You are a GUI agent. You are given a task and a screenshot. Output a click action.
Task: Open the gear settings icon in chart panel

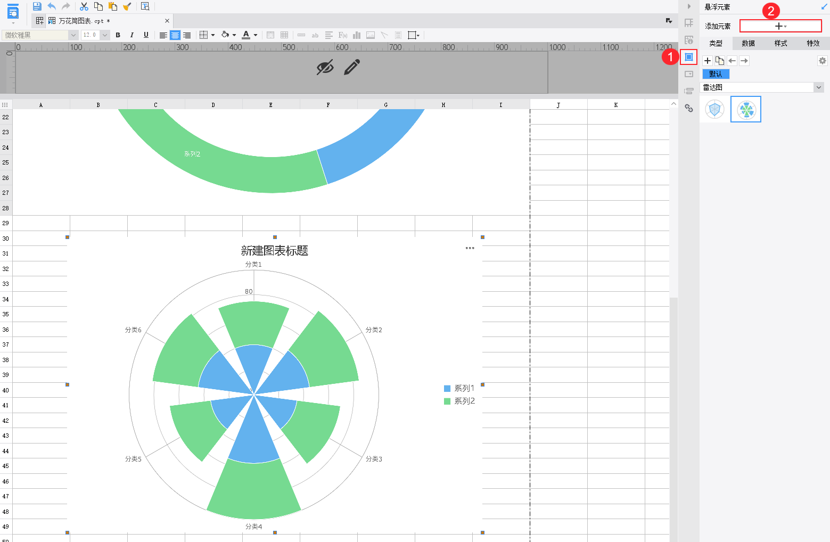[823, 61]
